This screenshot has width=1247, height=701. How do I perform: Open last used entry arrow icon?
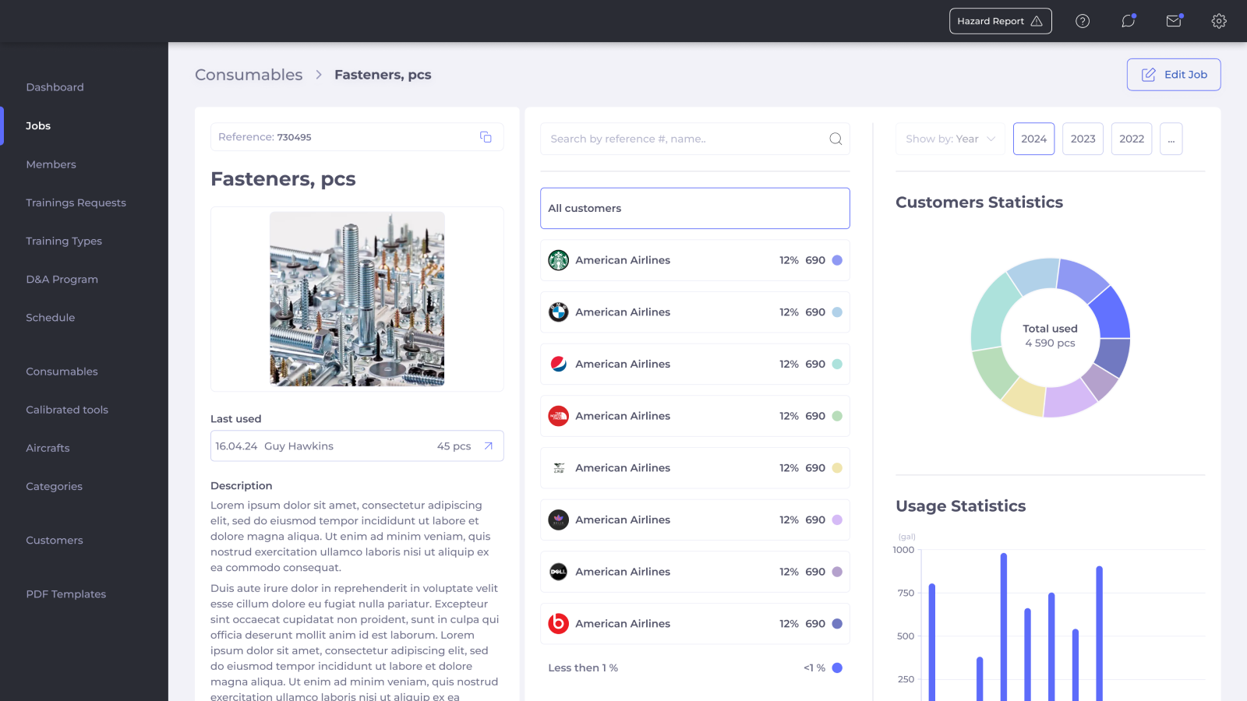489,446
